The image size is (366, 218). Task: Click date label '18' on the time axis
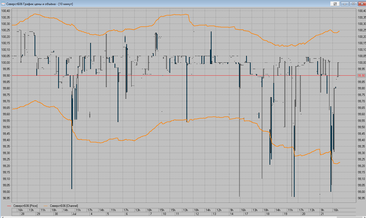click(268, 214)
